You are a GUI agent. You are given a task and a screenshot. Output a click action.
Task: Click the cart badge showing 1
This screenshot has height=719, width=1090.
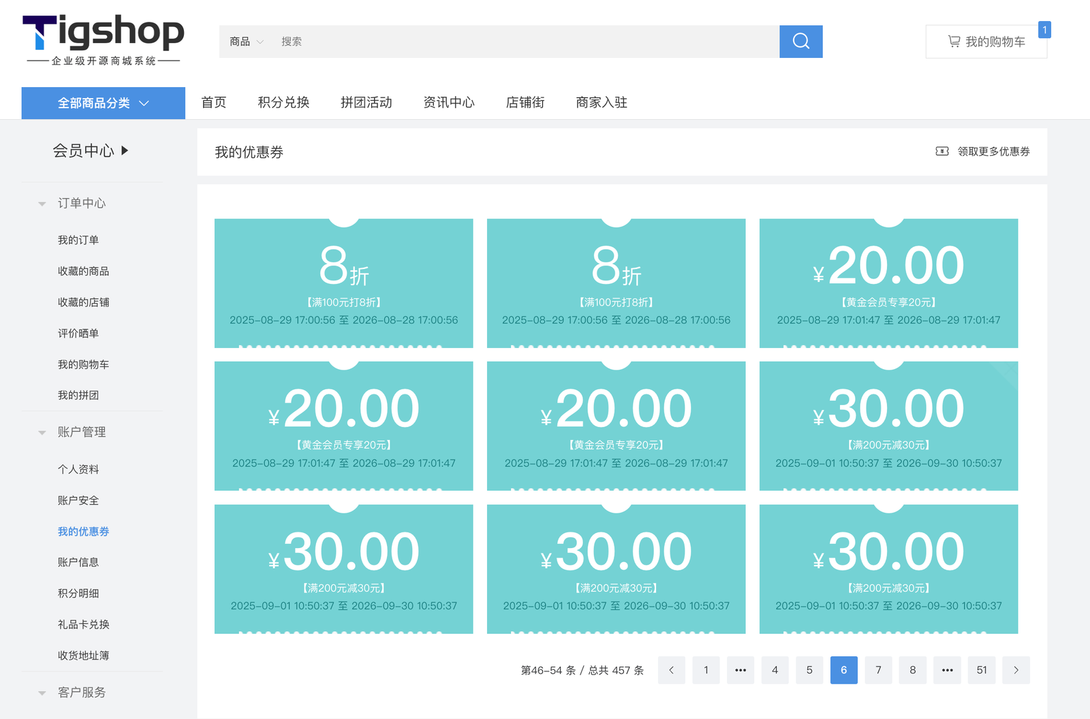tap(1044, 30)
